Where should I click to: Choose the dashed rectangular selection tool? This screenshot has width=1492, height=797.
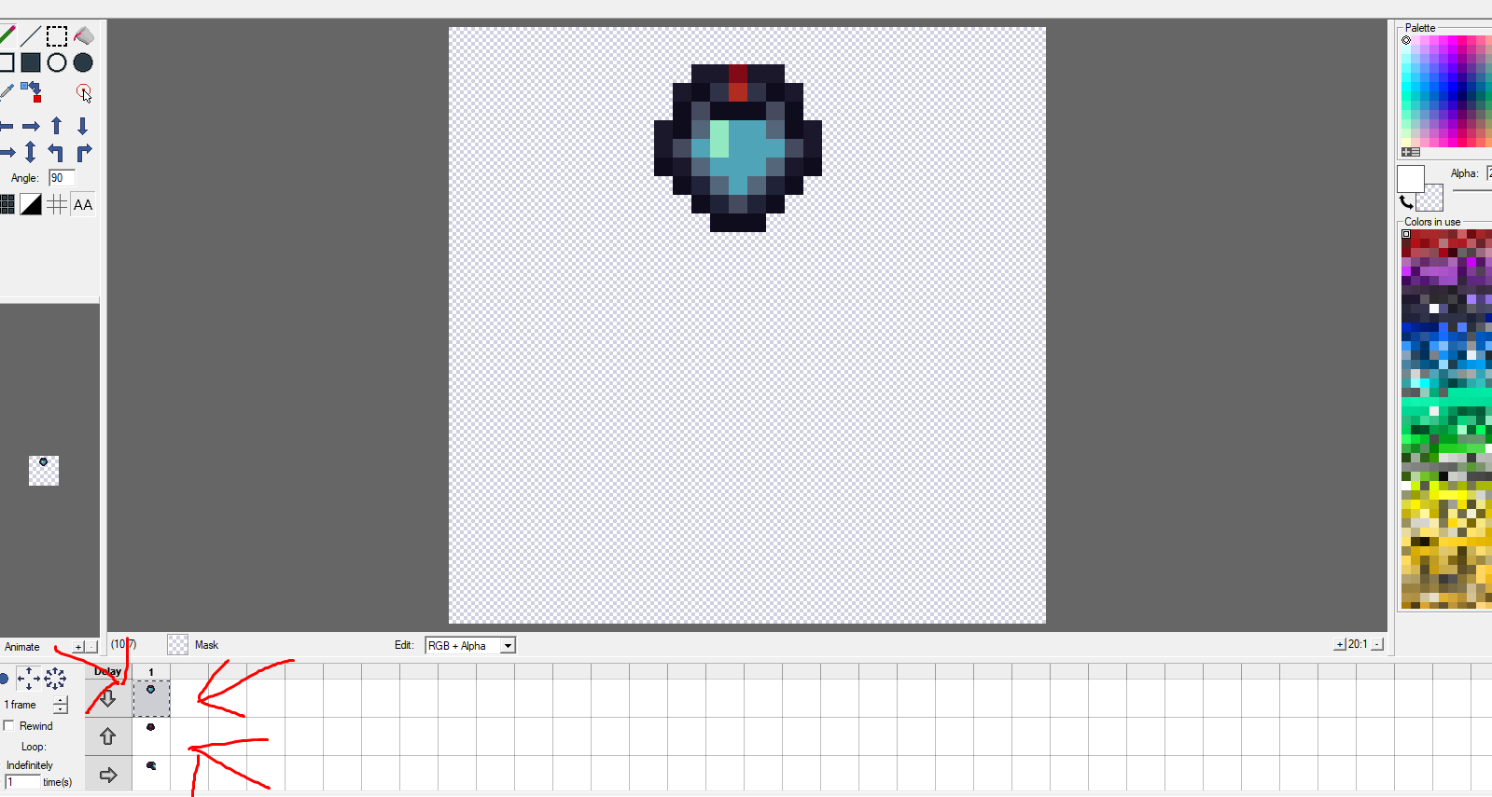click(57, 36)
